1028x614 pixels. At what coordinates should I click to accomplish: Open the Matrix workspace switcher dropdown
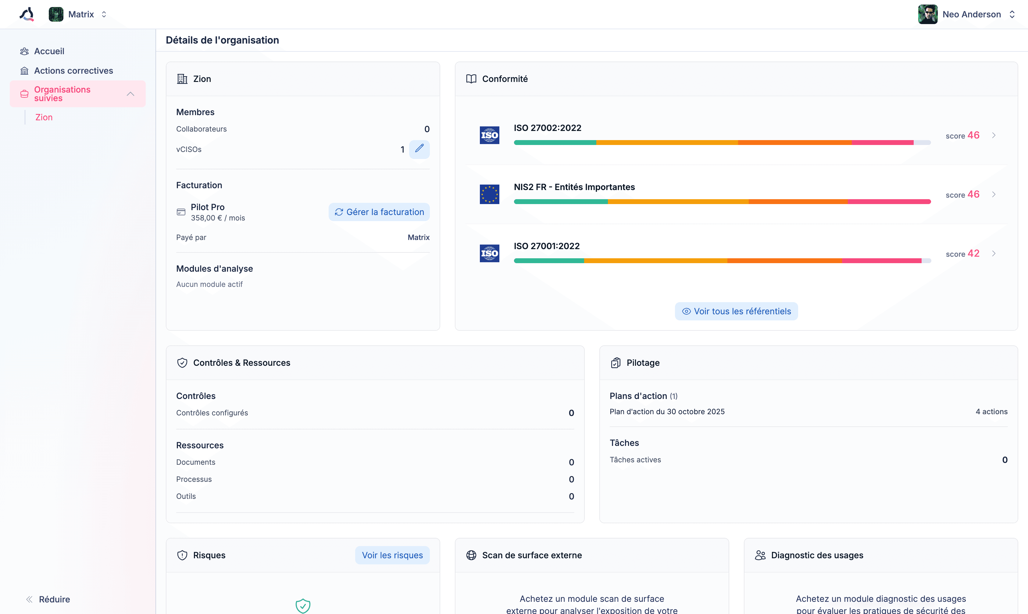pos(104,15)
